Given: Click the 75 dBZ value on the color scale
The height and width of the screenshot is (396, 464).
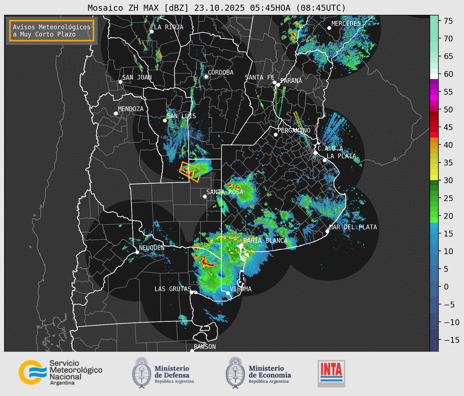Looking at the screenshot, I should (448, 21).
